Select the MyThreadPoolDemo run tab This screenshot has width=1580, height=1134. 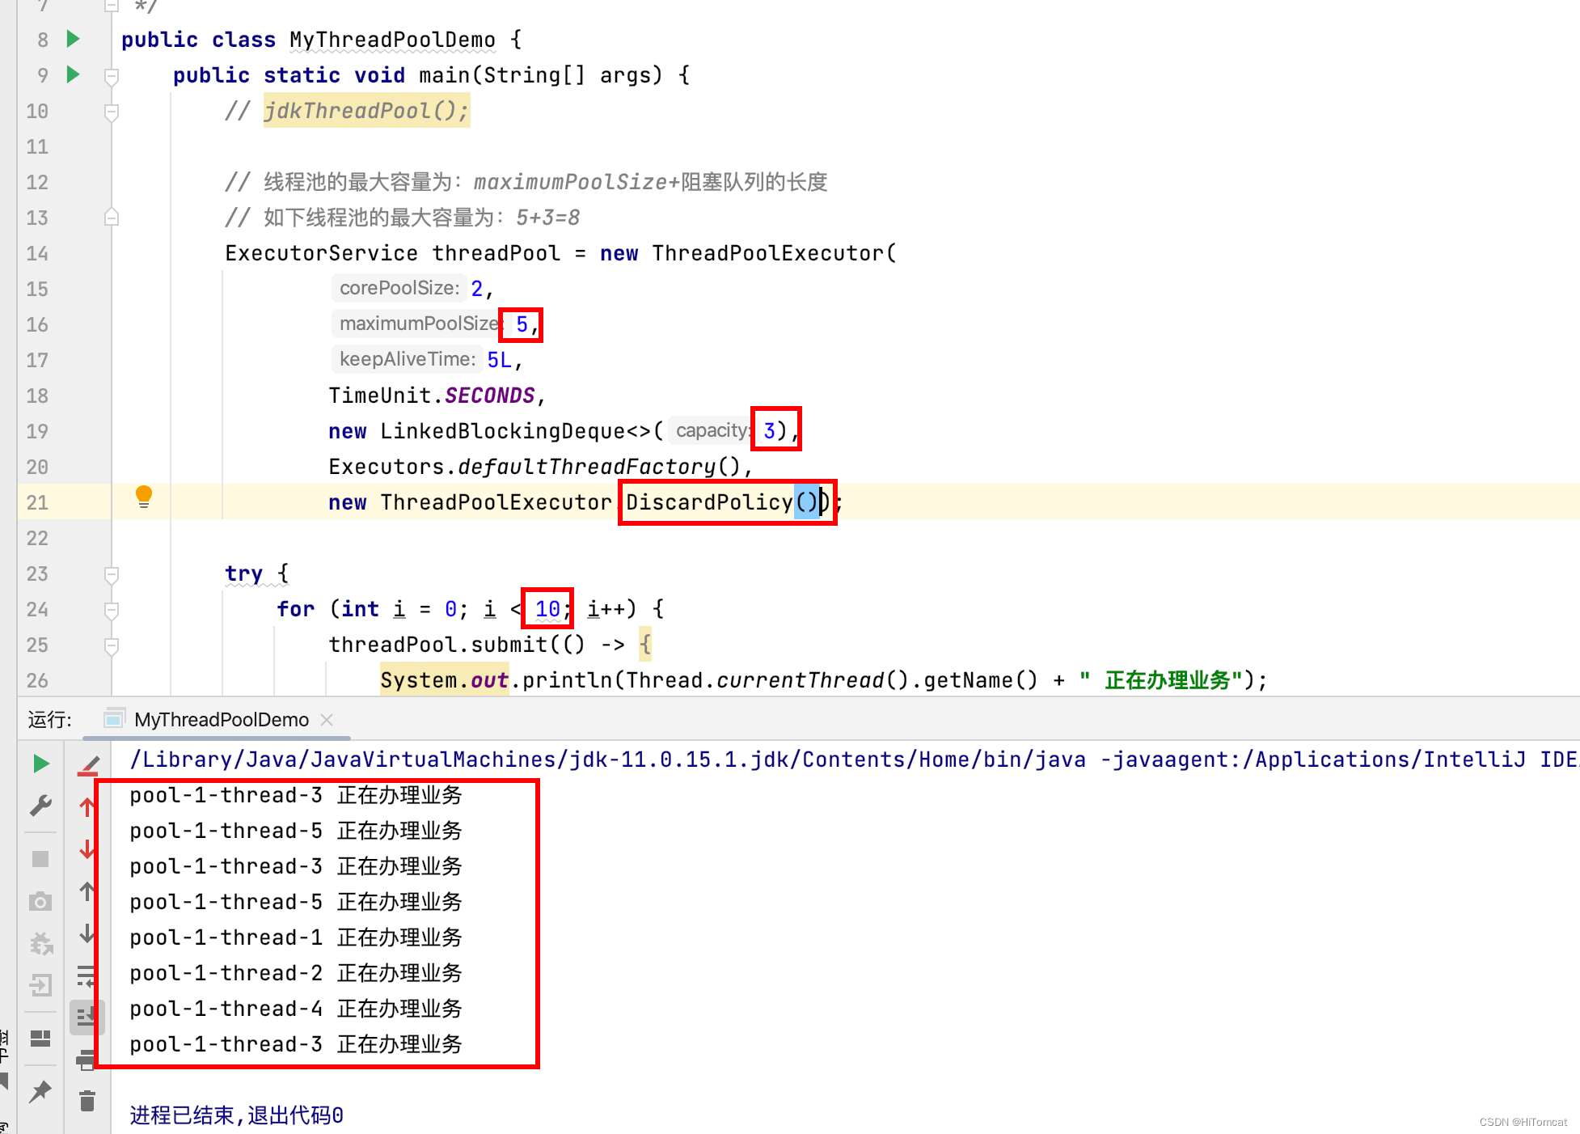coord(221,720)
